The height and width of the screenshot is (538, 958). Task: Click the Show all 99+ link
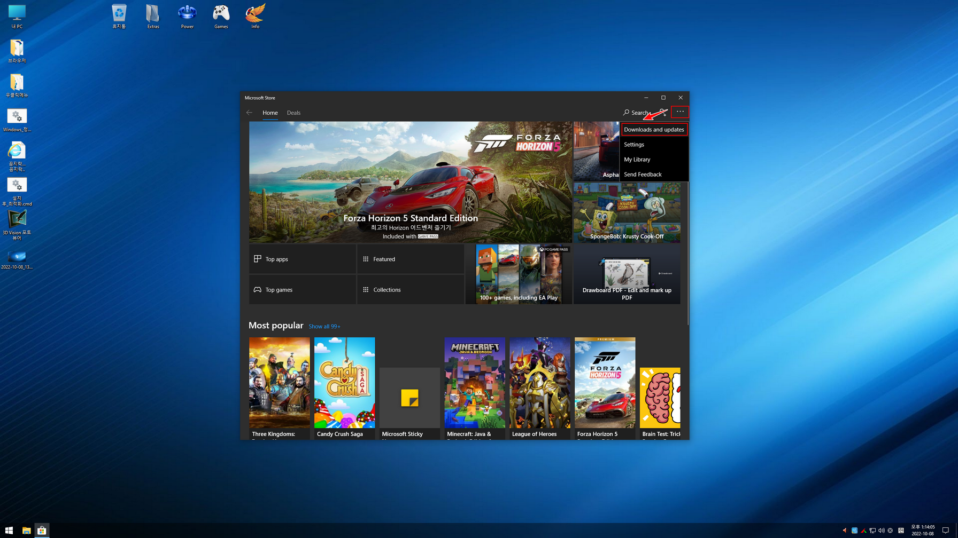[x=324, y=327]
